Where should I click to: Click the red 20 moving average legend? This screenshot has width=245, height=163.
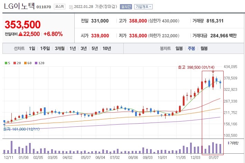click(x=17, y=63)
